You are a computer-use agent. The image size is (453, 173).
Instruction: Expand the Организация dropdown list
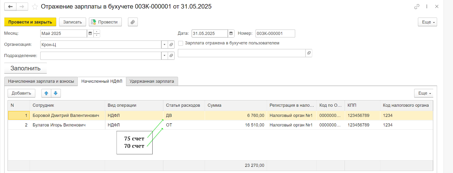164,45
